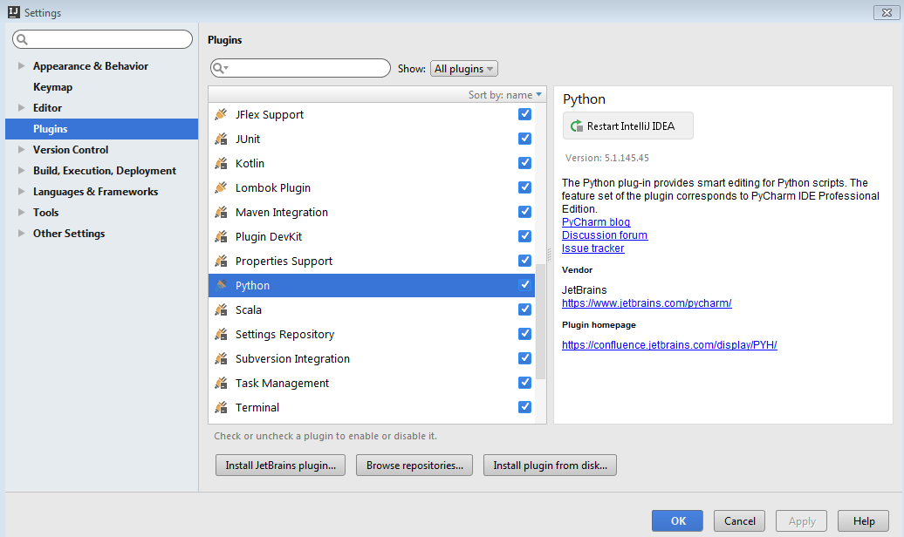Toggle the Python plugin checkbox
Screen dimensions: 904x537
click(x=524, y=285)
